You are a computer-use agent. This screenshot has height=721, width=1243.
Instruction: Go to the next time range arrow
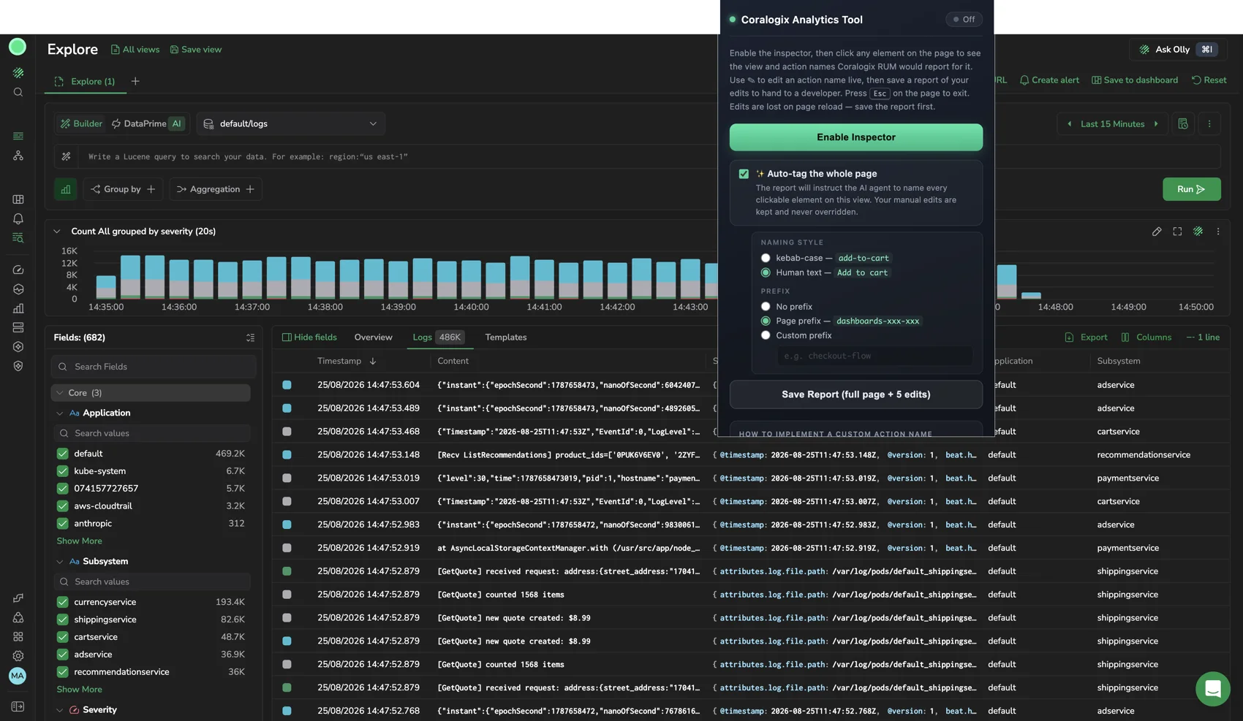point(1156,123)
